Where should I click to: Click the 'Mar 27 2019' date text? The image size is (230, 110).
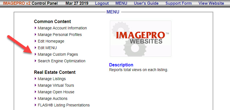tap(77, 3)
